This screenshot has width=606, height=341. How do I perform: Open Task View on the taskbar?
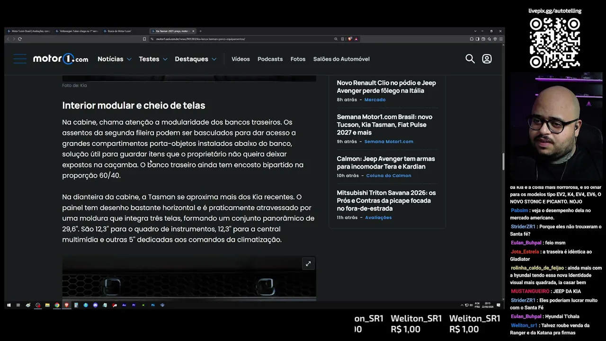pos(18,305)
